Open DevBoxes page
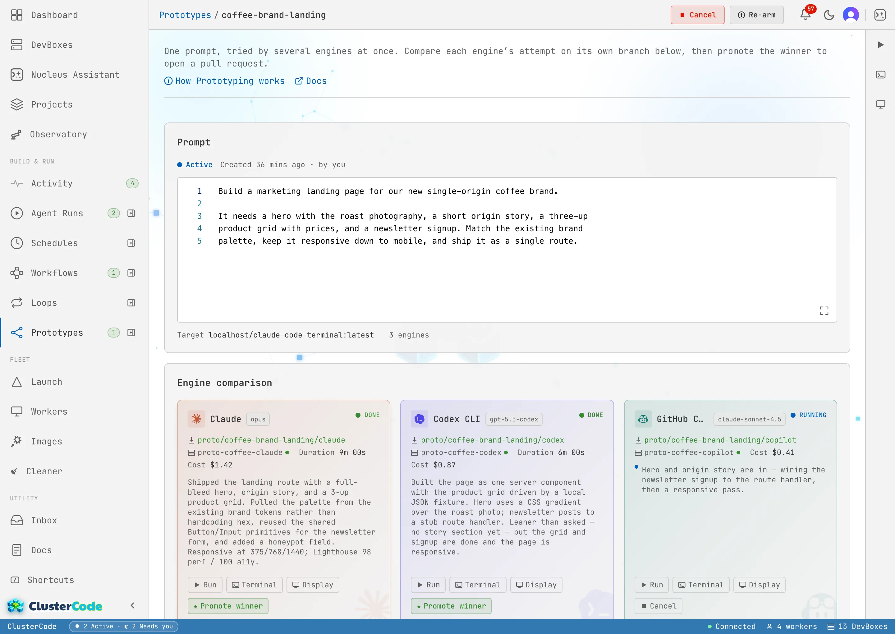 pos(74,44)
